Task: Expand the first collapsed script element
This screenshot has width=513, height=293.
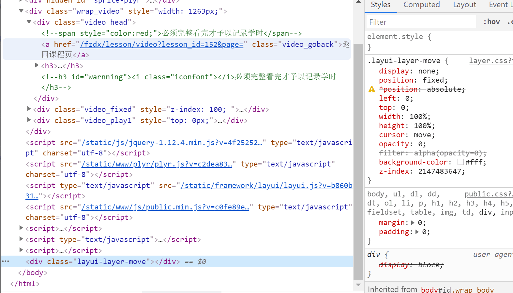Action: 21,228
